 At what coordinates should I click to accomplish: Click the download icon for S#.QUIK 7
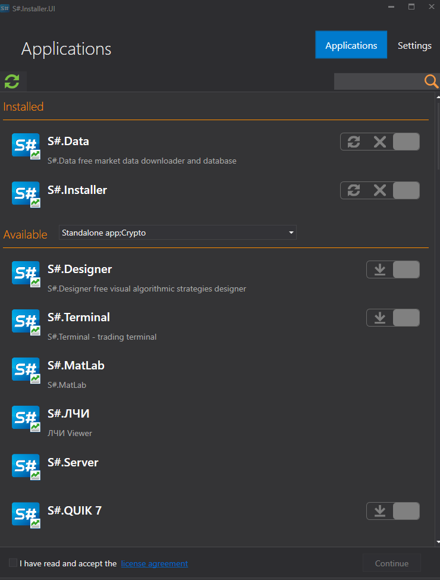(380, 511)
